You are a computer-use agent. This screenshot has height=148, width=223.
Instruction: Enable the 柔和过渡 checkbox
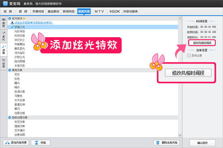click(x=189, y=55)
